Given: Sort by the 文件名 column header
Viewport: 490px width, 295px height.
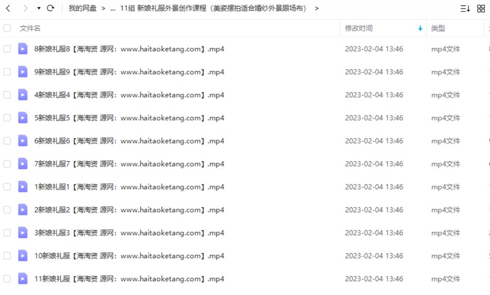Looking at the screenshot, I should (x=30, y=28).
